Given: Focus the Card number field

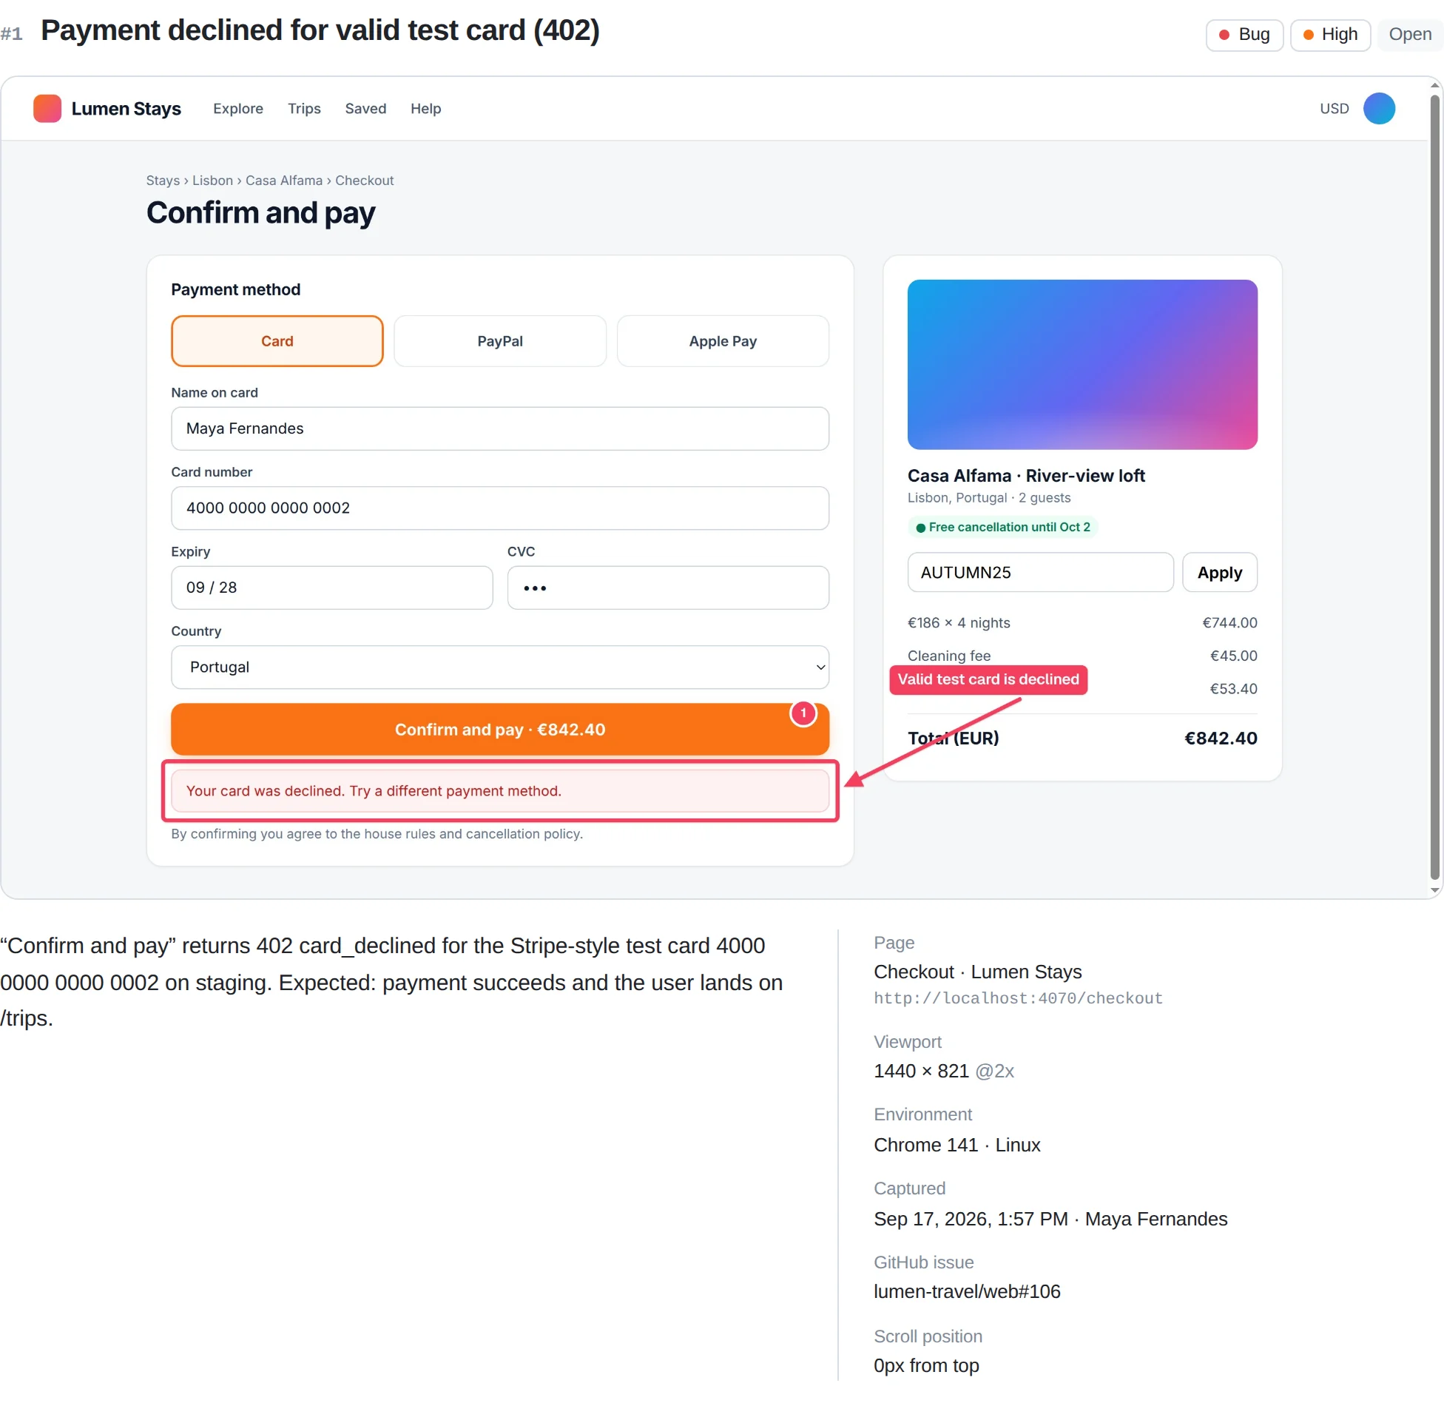Looking at the screenshot, I should [x=500, y=508].
